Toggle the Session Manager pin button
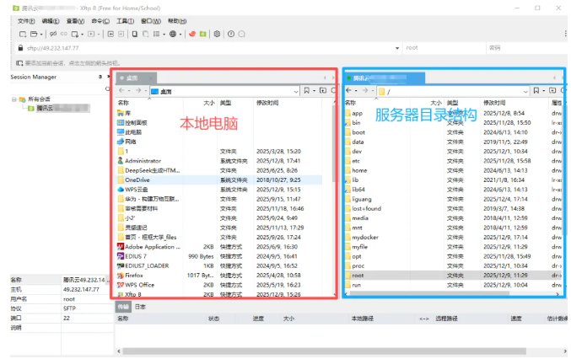The image size is (571, 359). coord(101,77)
